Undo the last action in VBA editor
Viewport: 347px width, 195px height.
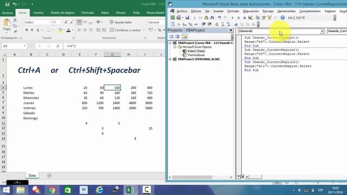pyautogui.click(x=219, y=18)
